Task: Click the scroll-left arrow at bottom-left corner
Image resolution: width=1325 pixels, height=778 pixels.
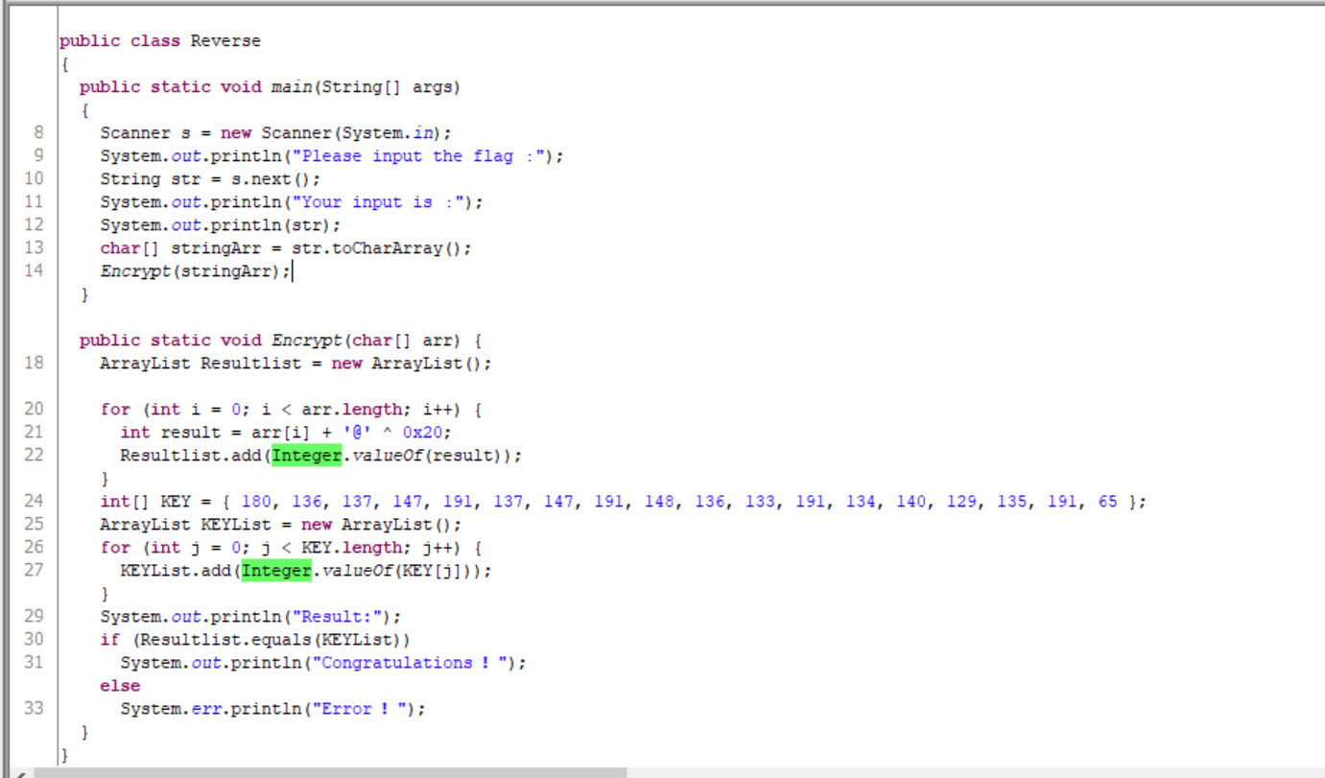Action: [20, 773]
